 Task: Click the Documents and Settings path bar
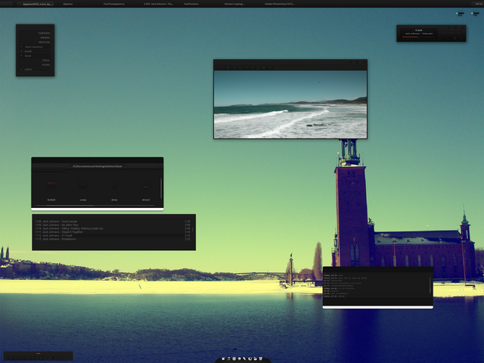(x=97, y=166)
